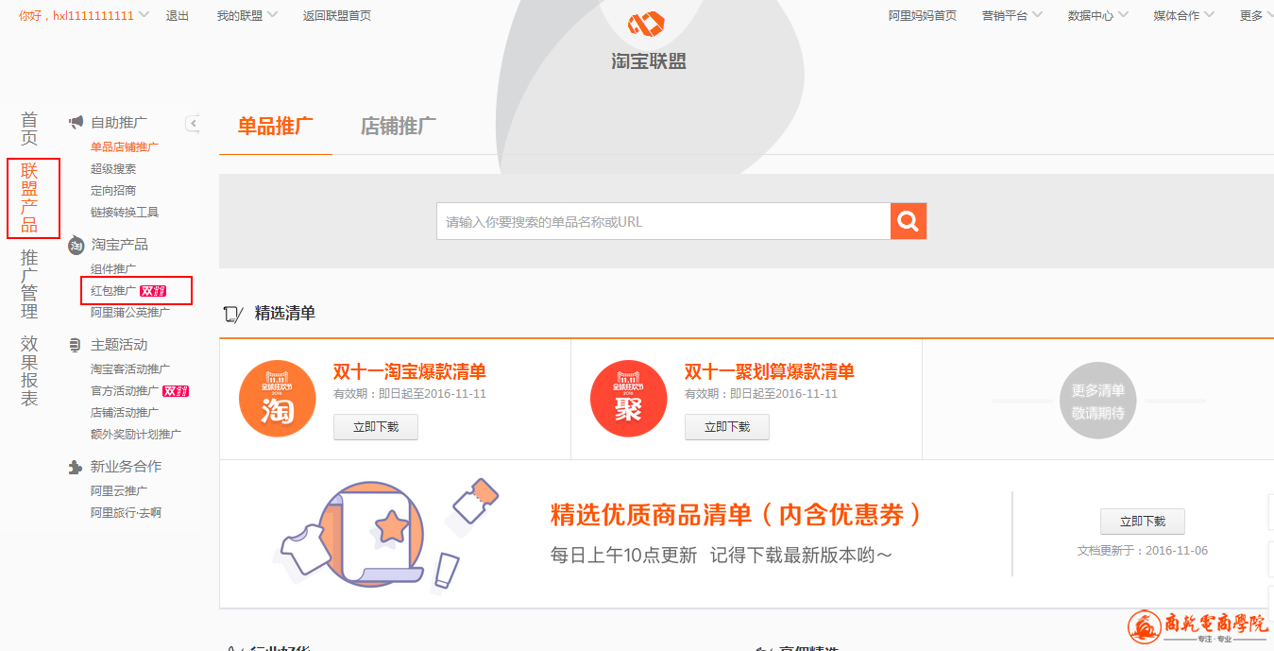Viewport: 1274px width, 651px height.
Task: Select 单品店铺推广 in sidebar
Action: [x=125, y=146]
